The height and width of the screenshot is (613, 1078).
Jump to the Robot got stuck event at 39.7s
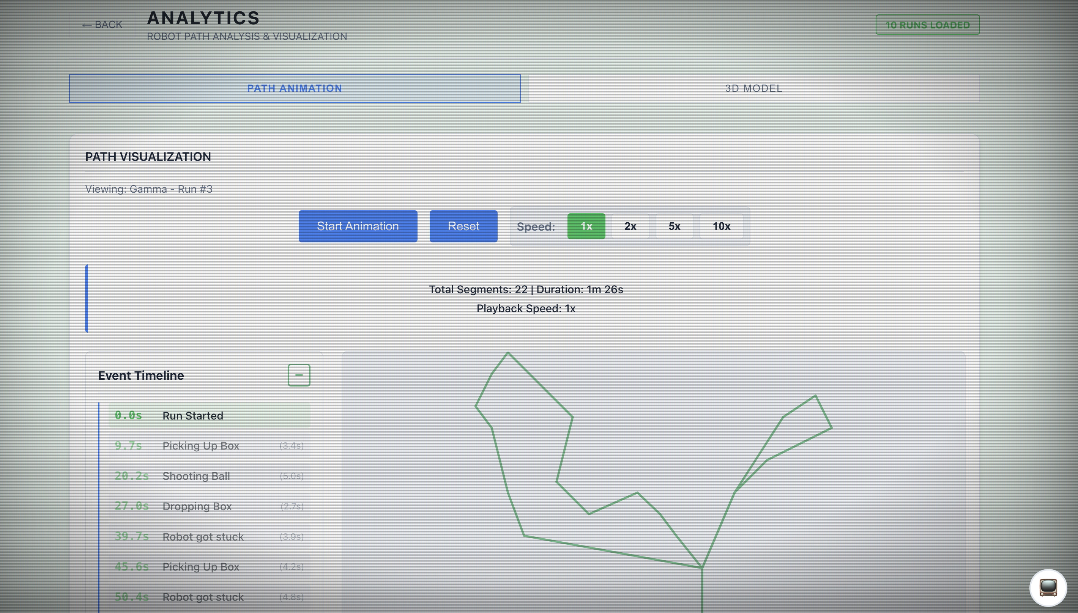click(x=209, y=536)
